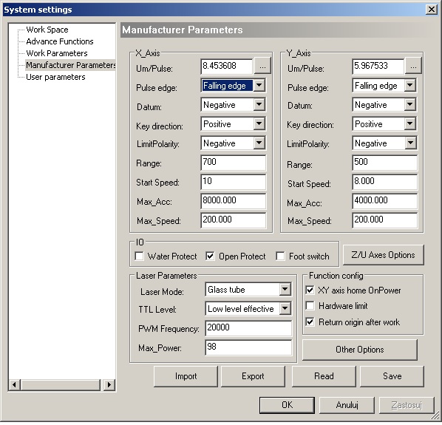Click the right arrow of the tree scrollbar
Image resolution: width=442 pixels, height=425 pixels.
coord(109,384)
